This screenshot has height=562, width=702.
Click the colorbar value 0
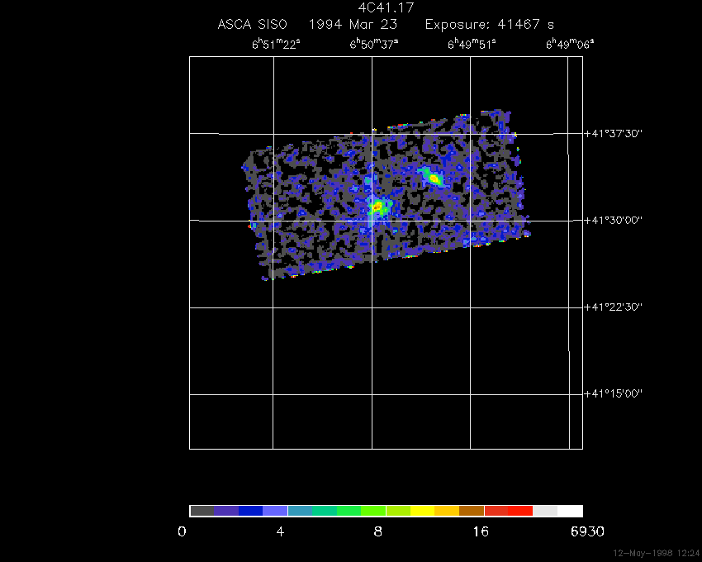pyautogui.click(x=182, y=532)
